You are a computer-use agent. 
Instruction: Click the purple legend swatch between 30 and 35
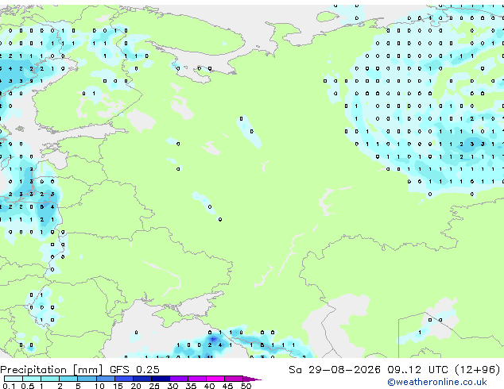179,379
